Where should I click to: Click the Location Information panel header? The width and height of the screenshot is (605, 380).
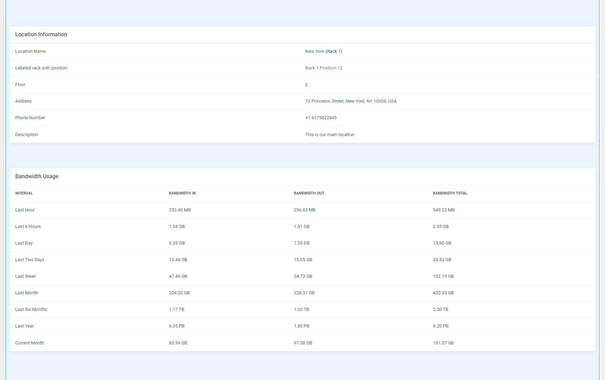click(41, 34)
